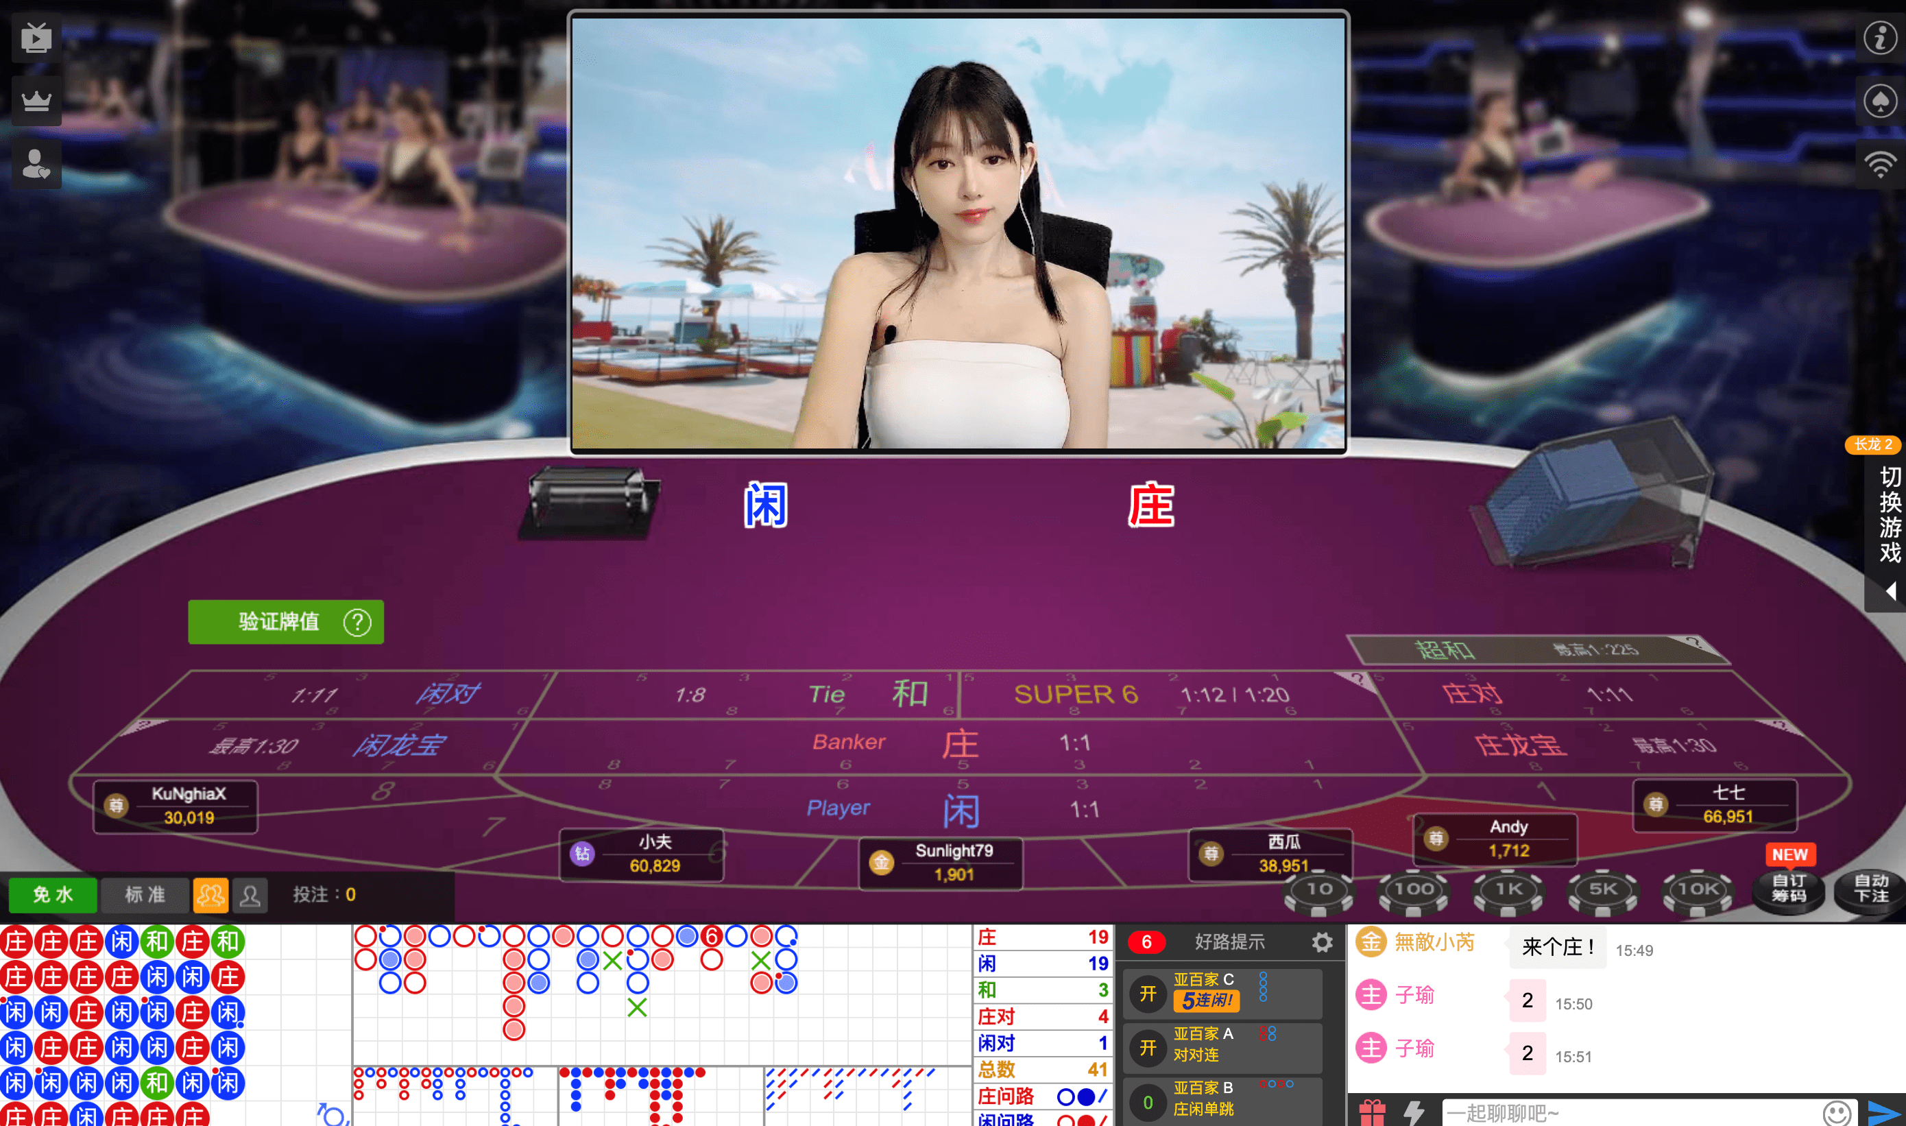Click the big road scoreboard grid
Image resolution: width=1906 pixels, height=1126 pixels.
click(662, 994)
